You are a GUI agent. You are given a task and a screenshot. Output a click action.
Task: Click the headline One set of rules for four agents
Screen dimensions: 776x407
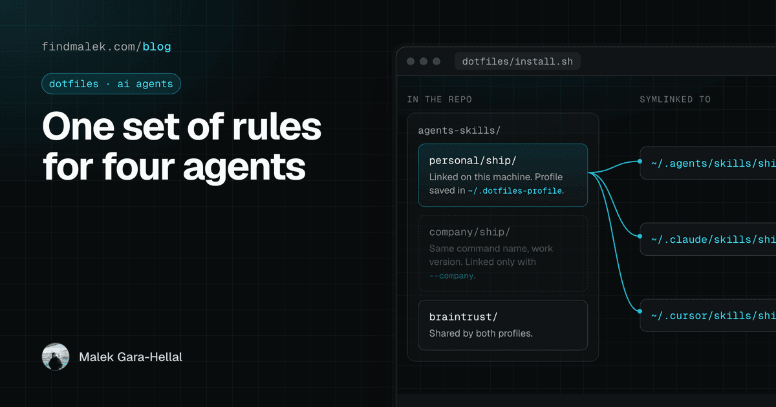coord(182,146)
